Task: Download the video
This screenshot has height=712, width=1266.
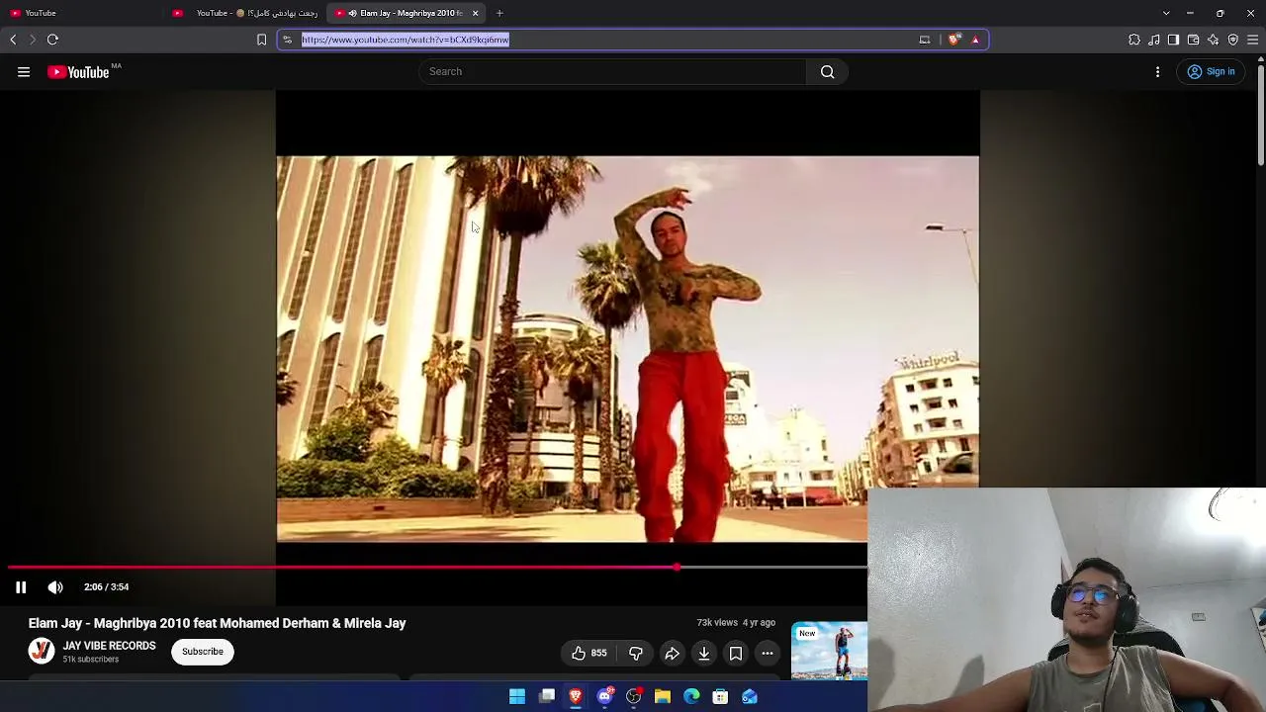Action: 704,653
